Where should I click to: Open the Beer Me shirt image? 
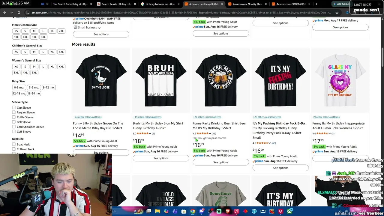pos(221,80)
